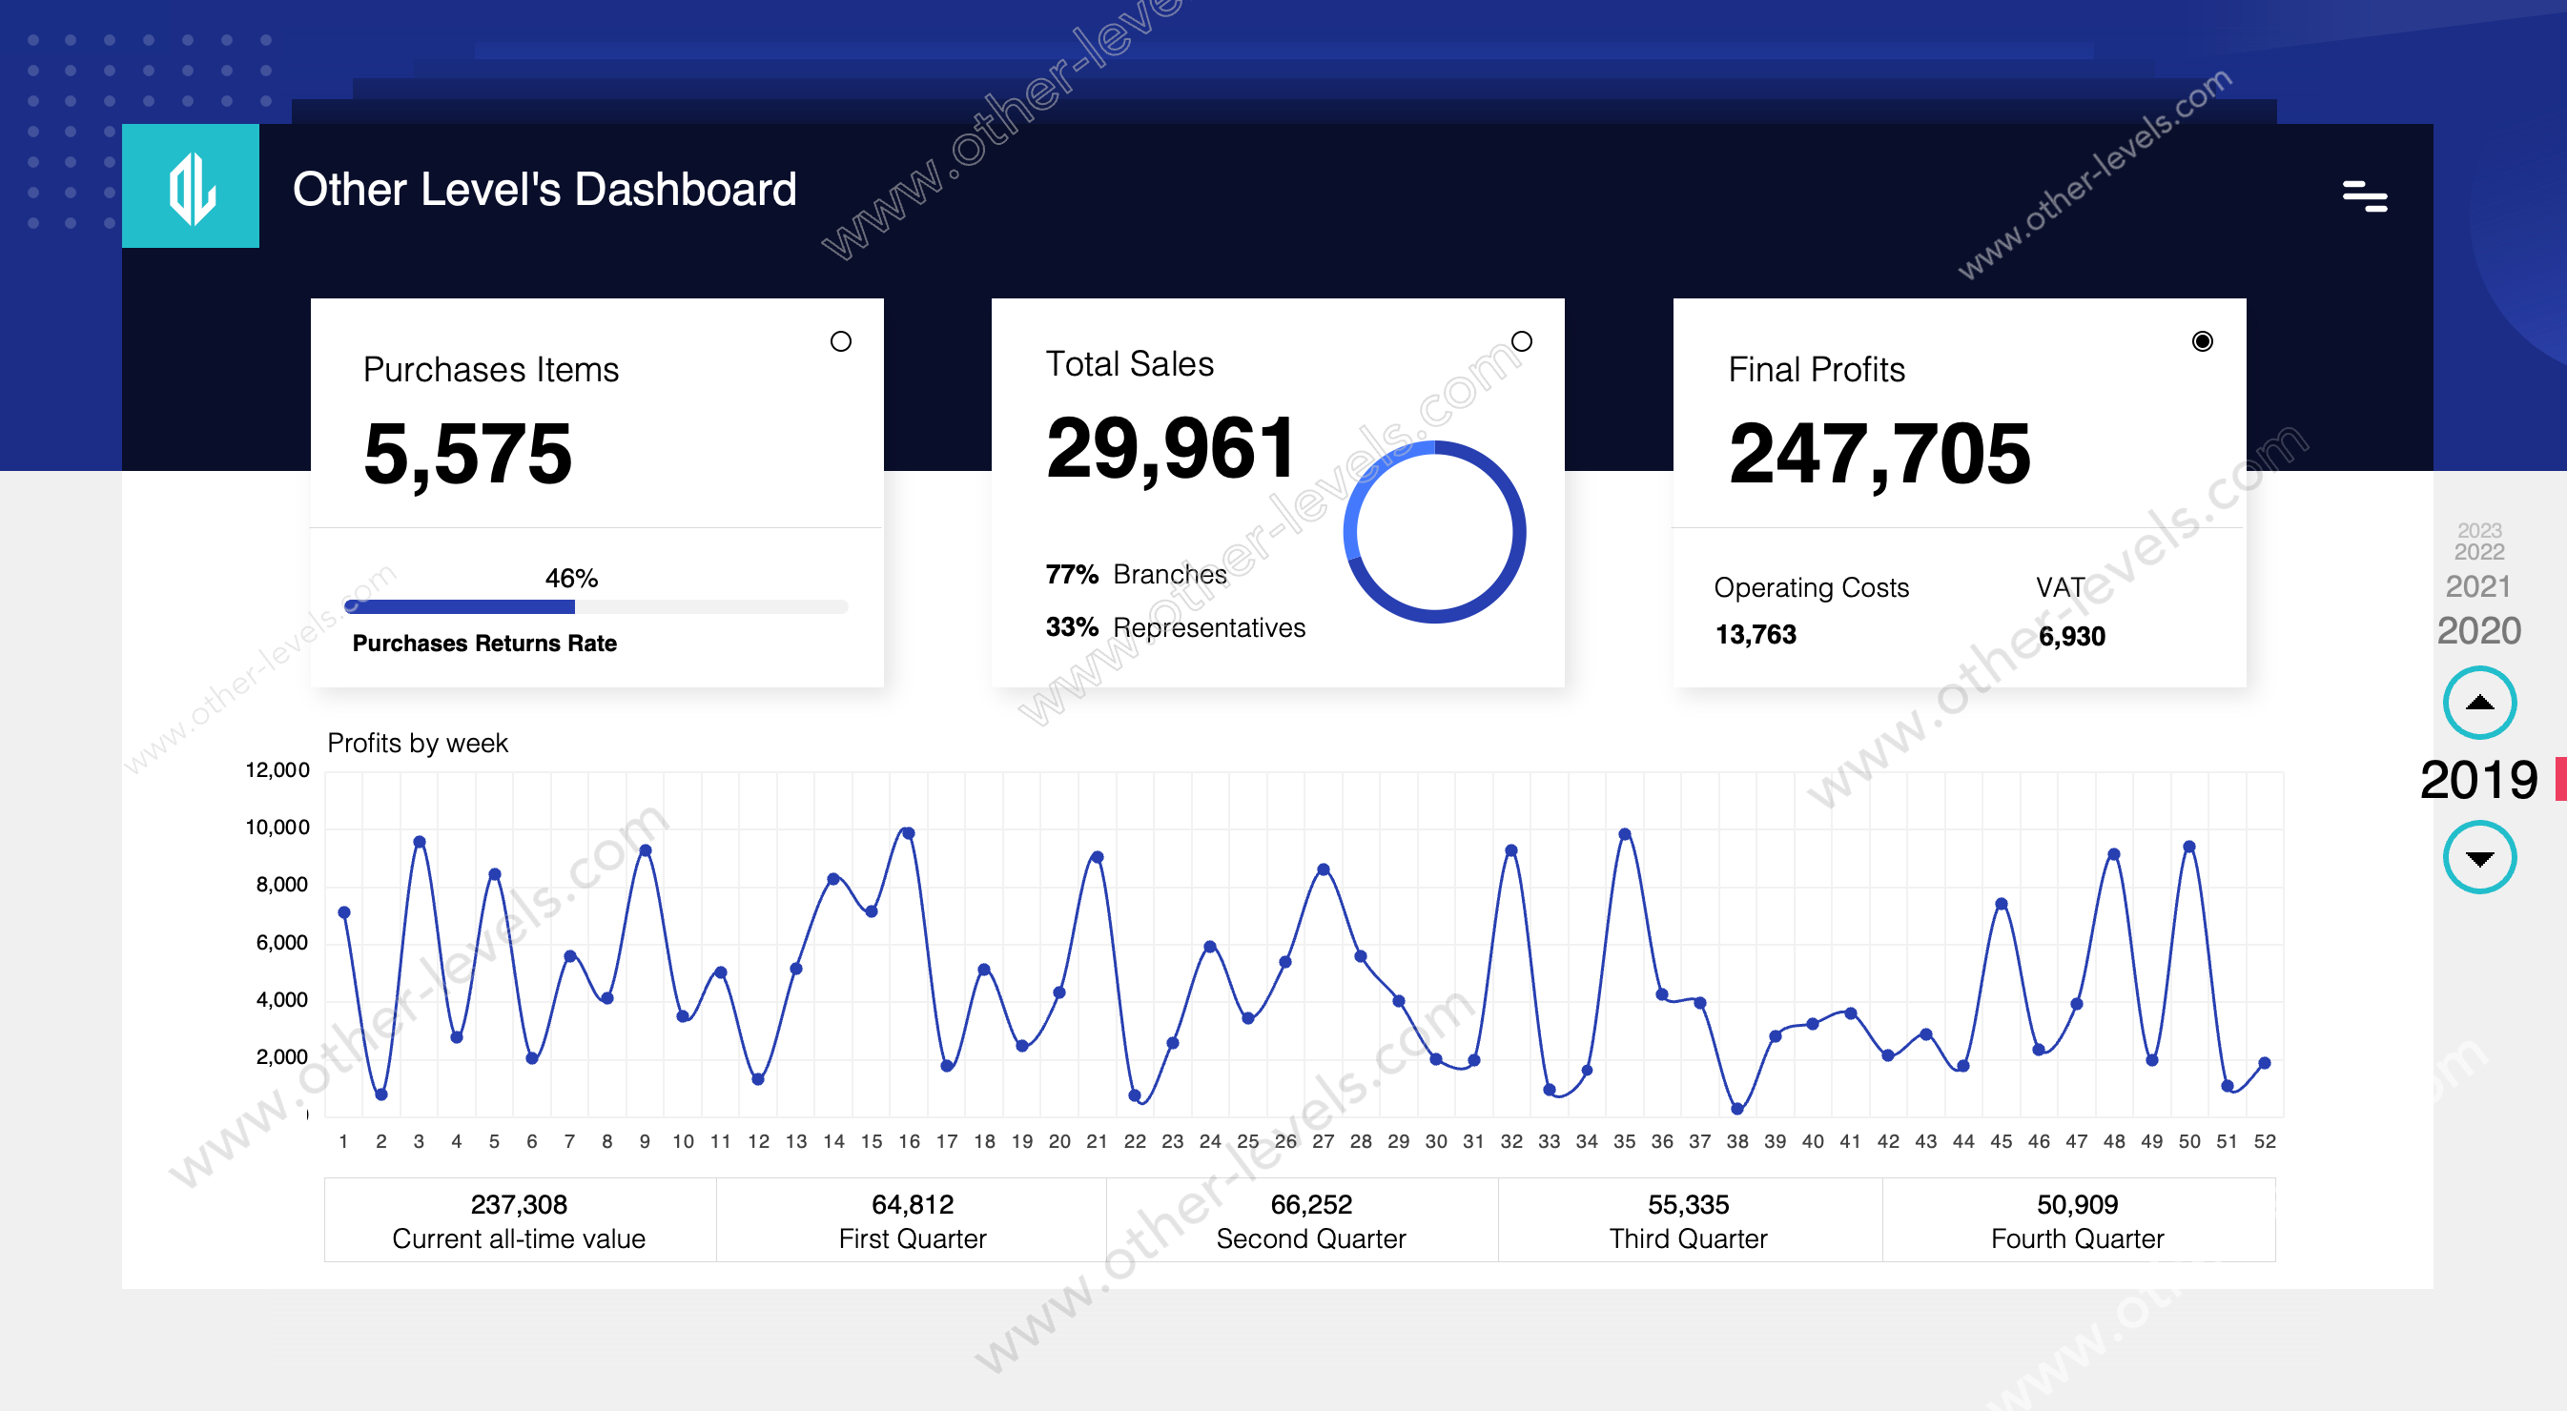Click the down arrow year stepper

(x=2478, y=857)
